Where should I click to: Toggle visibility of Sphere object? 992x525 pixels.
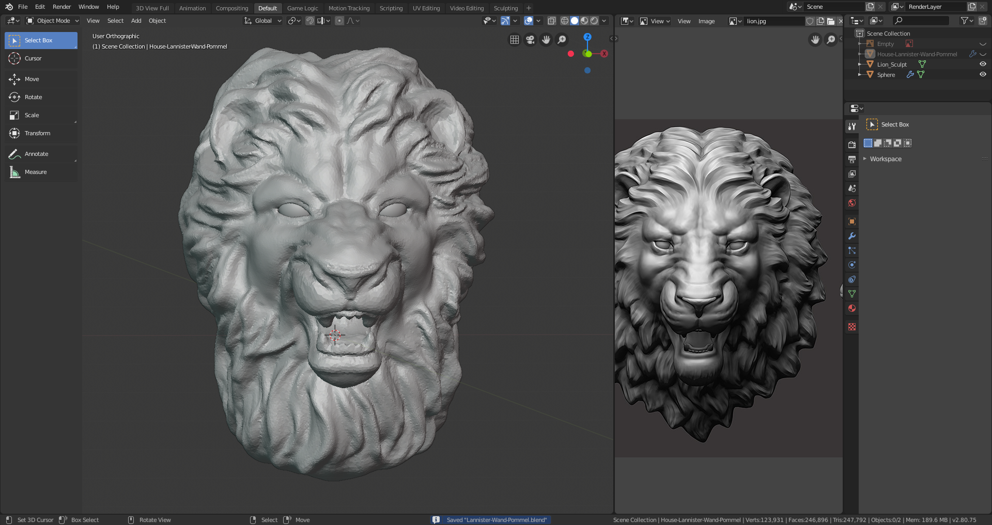tap(983, 74)
